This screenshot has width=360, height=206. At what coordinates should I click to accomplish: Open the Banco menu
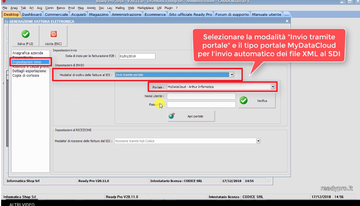(61, 8)
